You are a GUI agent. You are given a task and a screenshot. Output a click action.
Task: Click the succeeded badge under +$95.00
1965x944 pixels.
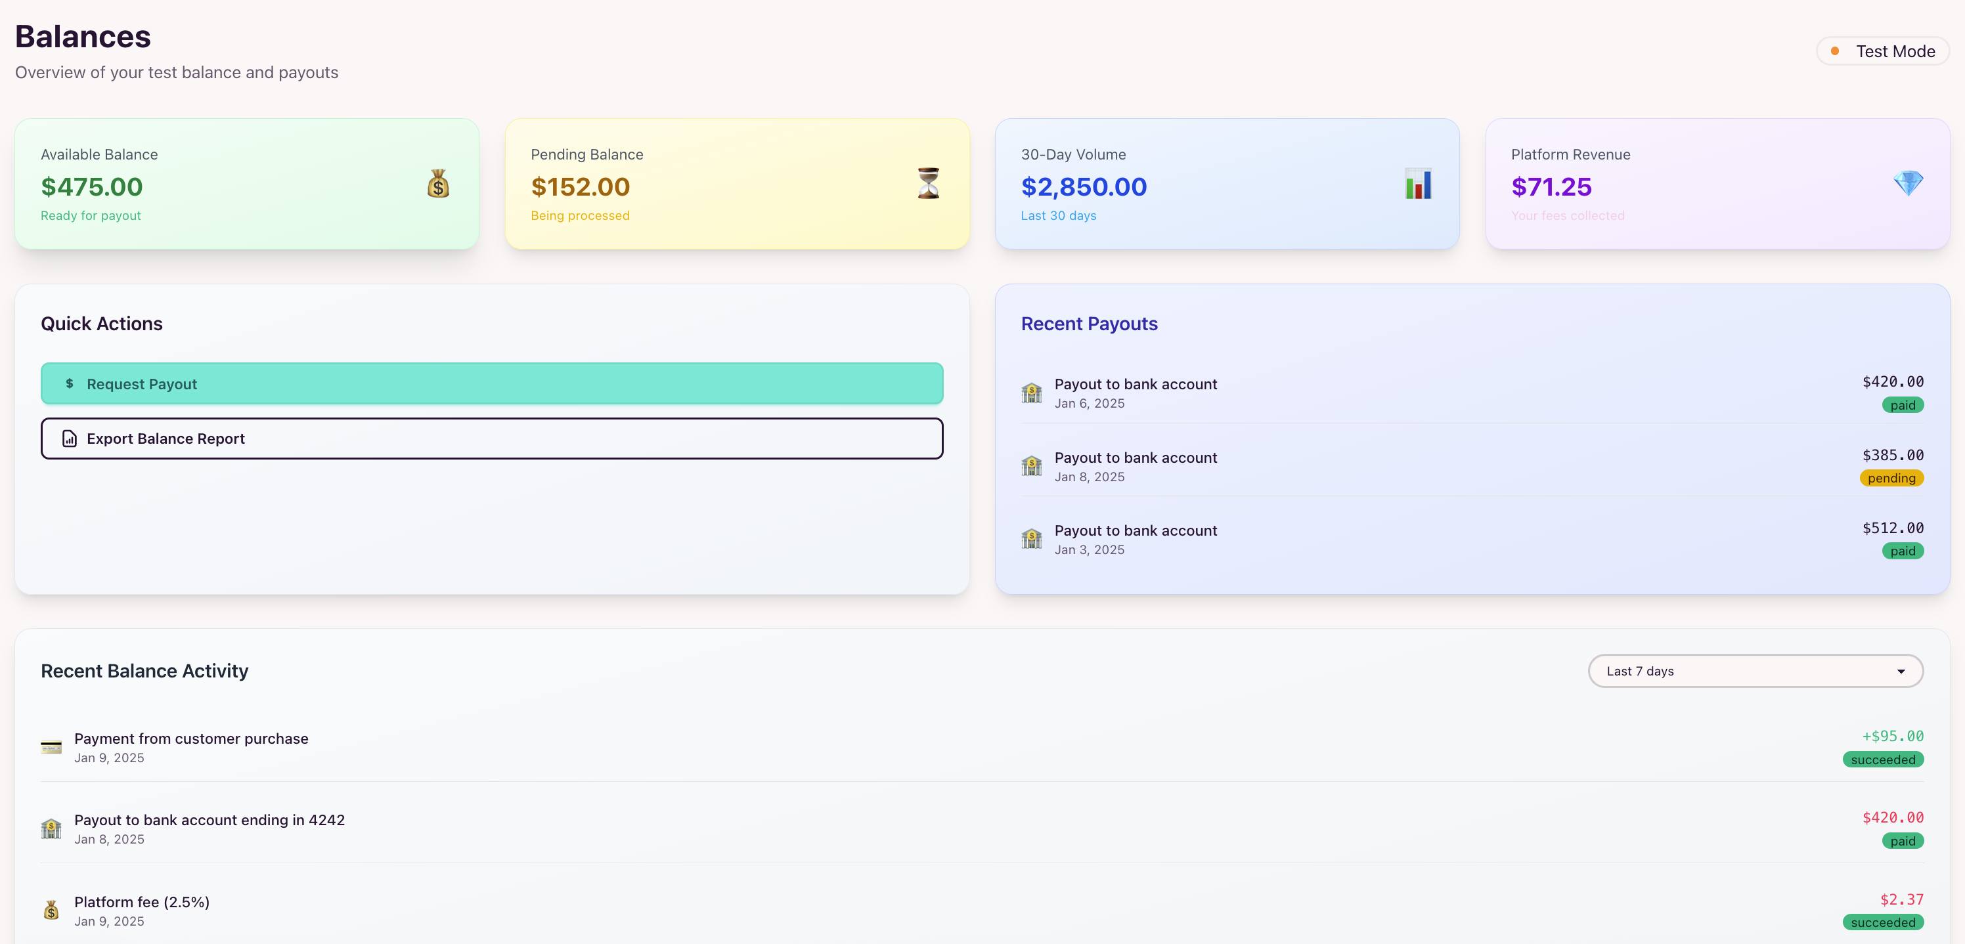(1883, 760)
